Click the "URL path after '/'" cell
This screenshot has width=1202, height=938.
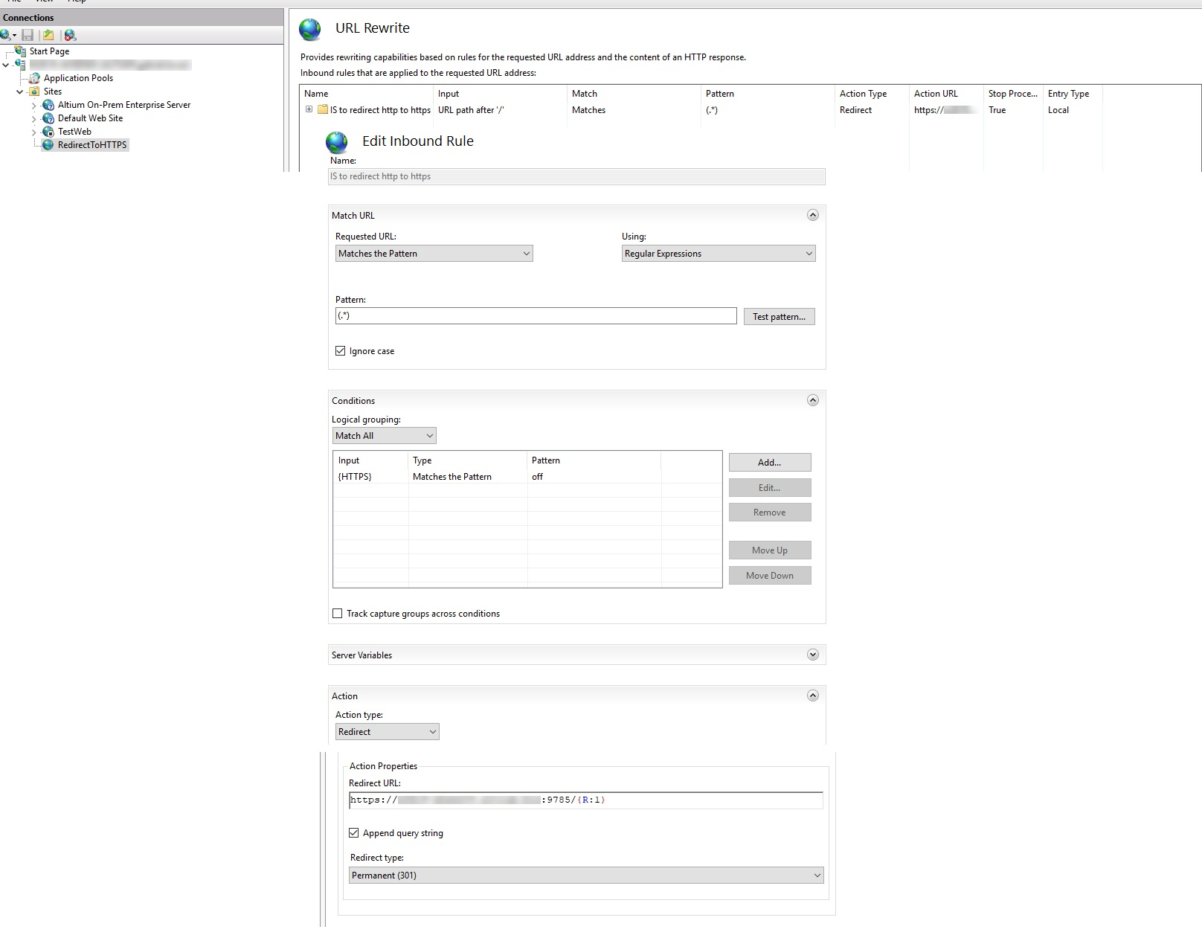pyautogui.click(x=471, y=110)
